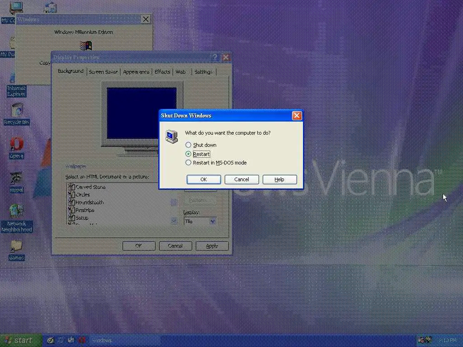Click the red quick launch icon

point(82,340)
